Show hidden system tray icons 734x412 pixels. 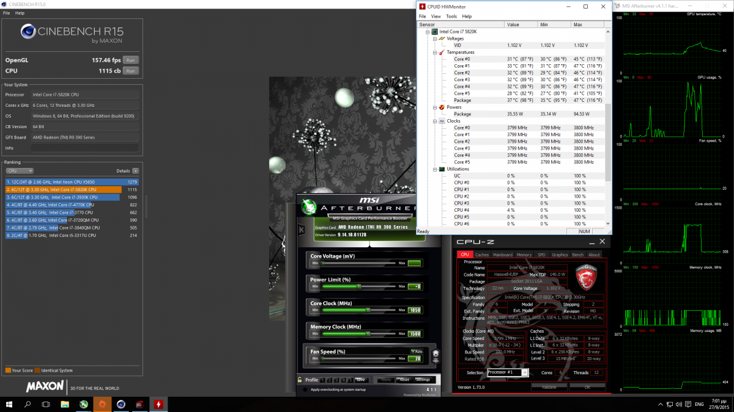tap(661, 404)
